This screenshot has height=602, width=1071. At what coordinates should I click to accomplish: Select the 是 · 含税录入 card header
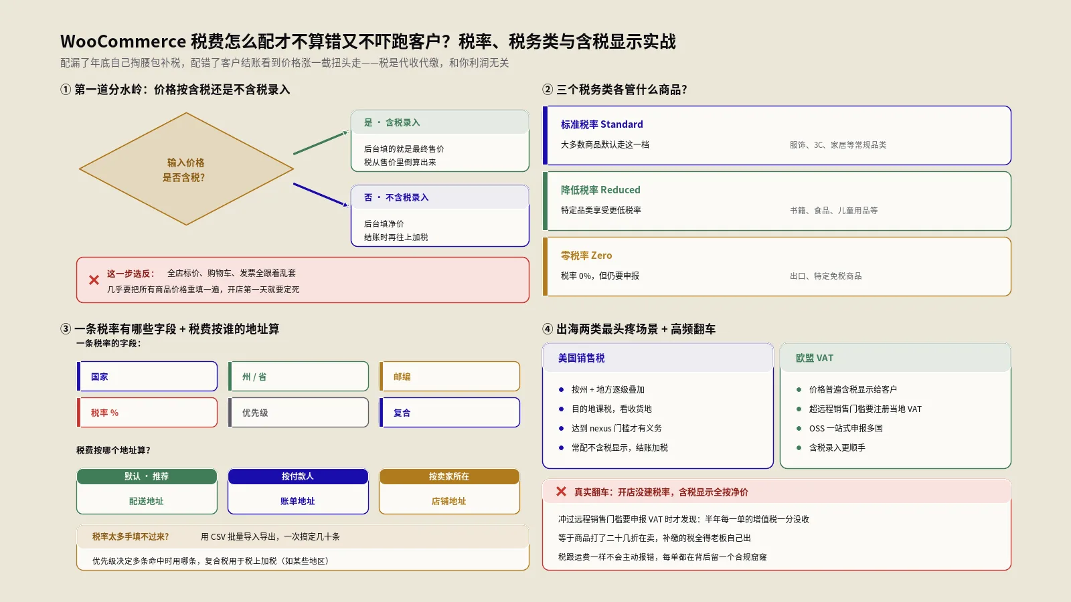click(x=440, y=122)
